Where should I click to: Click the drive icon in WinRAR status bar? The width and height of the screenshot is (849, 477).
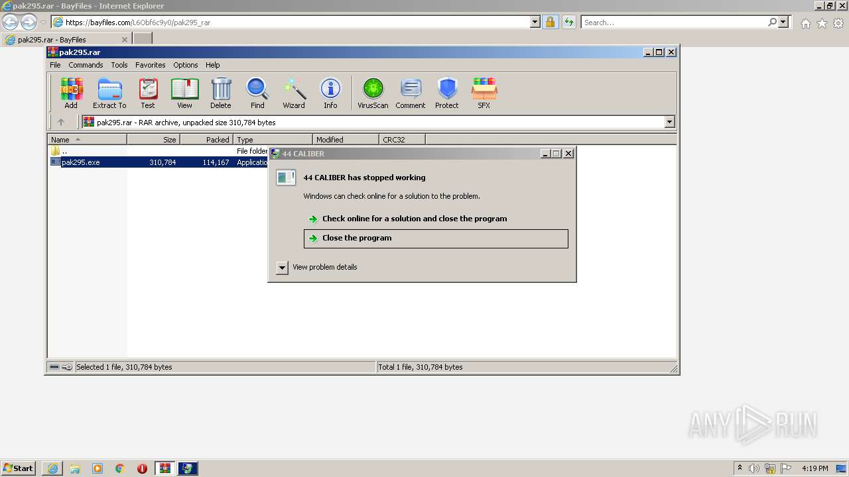54,367
